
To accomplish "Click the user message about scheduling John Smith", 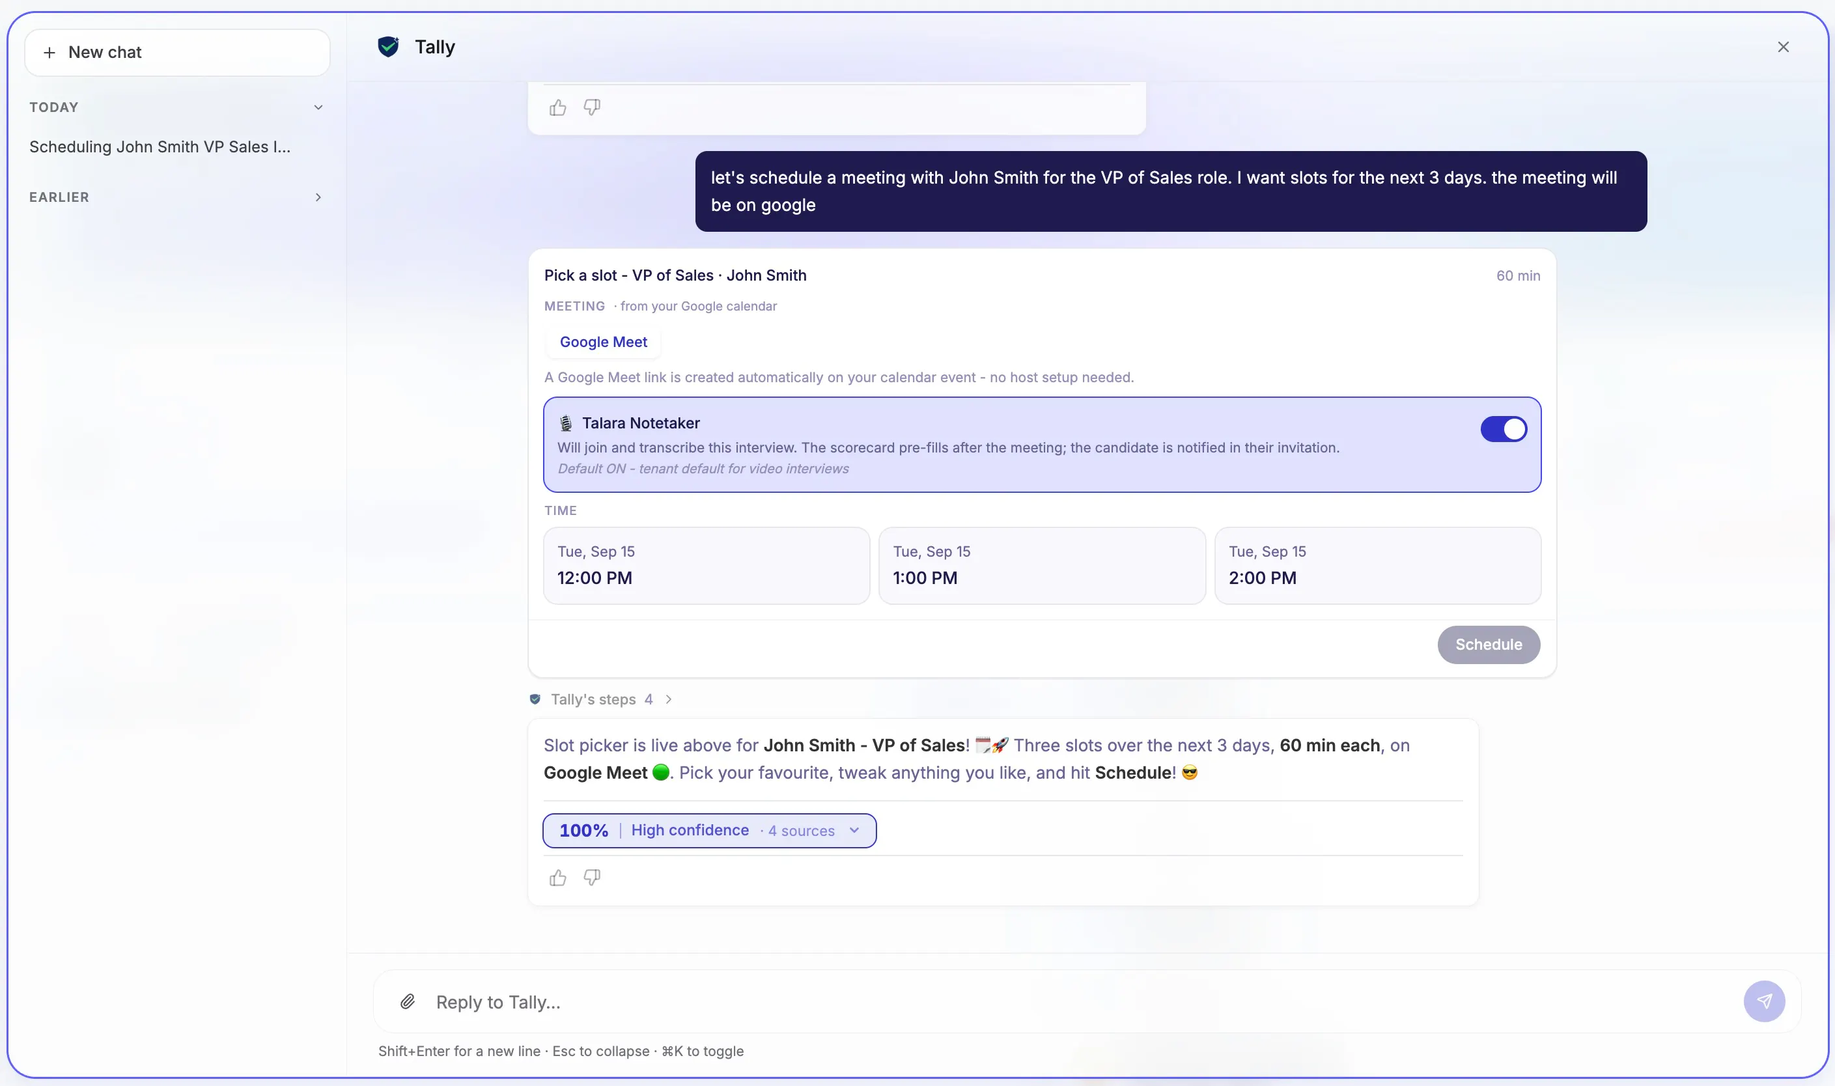I will [x=1170, y=191].
